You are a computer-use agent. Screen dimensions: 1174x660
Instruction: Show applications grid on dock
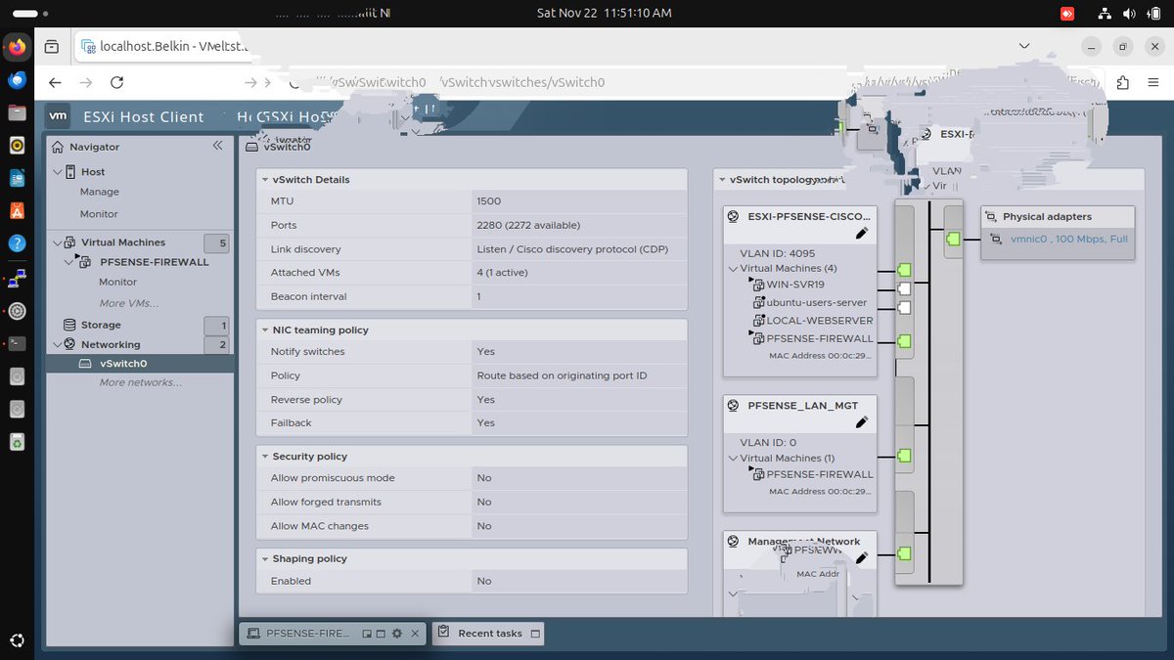[x=17, y=641]
